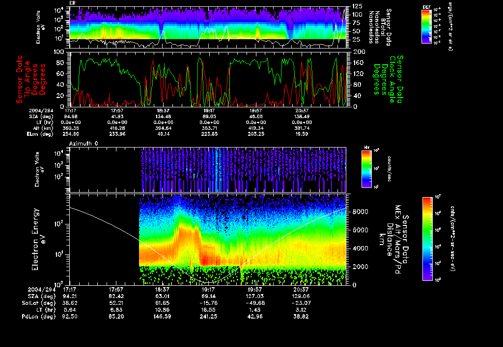Select the SZA value 94.98
This screenshot has width=503, height=347.
71,117
